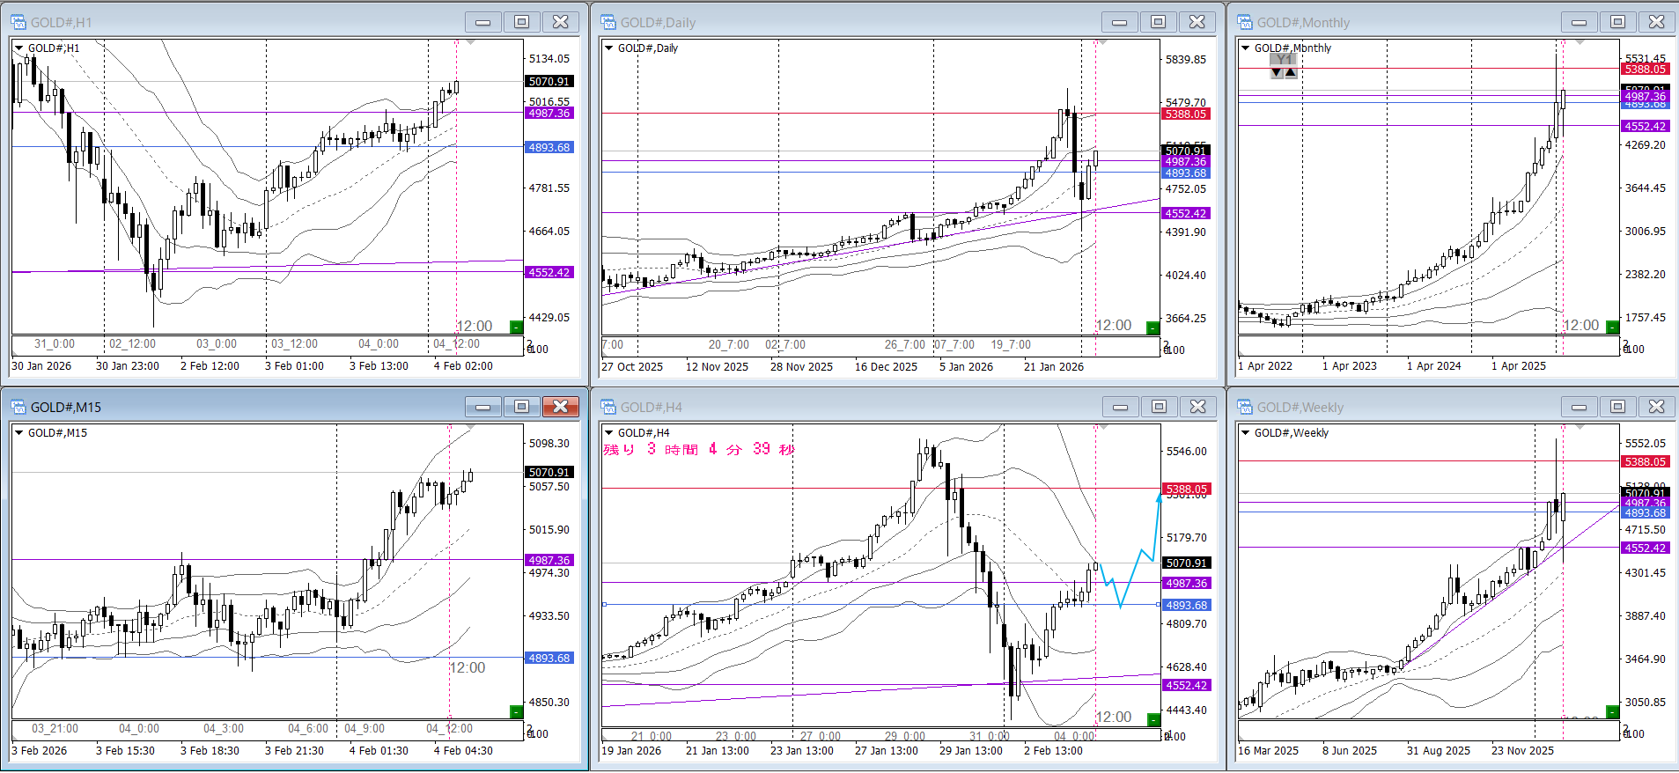
Task: Expand the dropdown triangle beside GOLD#,Weekly label
Action: [1245, 433]
